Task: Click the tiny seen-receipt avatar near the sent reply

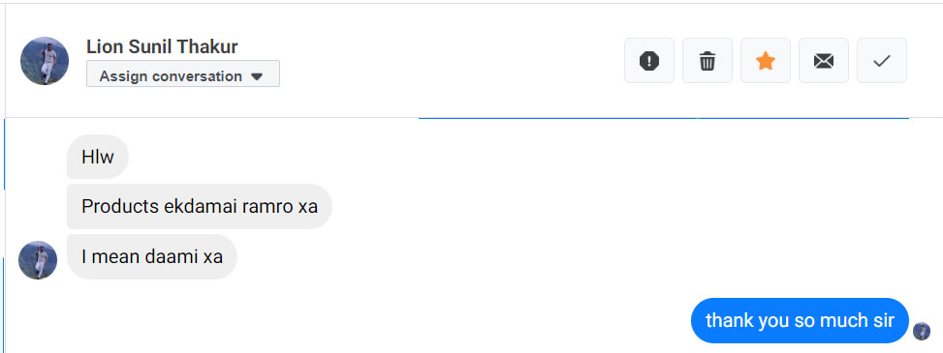Action: [x=922, y=331]
